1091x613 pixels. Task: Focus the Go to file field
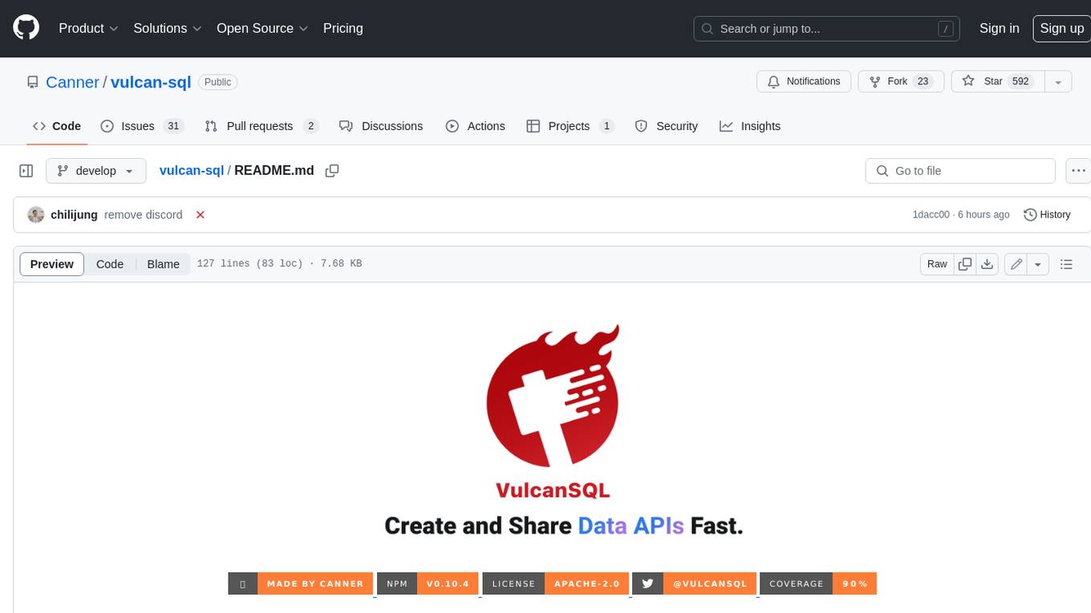coord(960,171)
